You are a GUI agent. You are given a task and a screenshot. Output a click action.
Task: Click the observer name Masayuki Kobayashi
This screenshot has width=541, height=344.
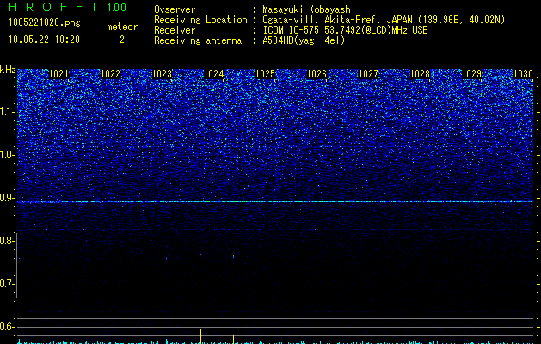[x=309, y=9]
